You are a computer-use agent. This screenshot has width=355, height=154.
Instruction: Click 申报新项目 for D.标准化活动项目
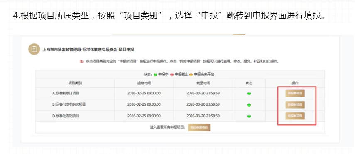tap(295, 116)
